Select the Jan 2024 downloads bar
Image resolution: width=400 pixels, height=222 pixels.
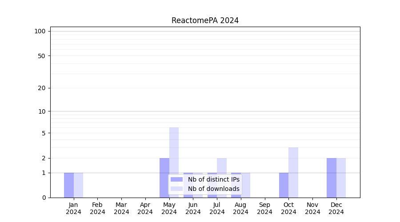point(78,185)
